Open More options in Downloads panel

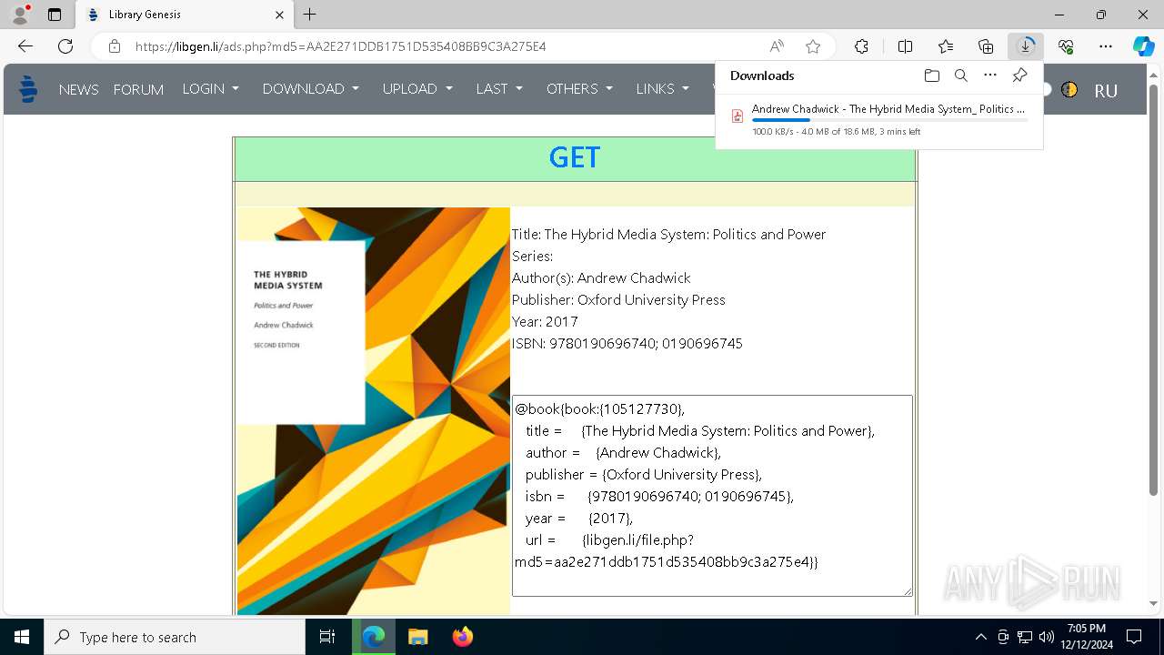click(990, 76)
